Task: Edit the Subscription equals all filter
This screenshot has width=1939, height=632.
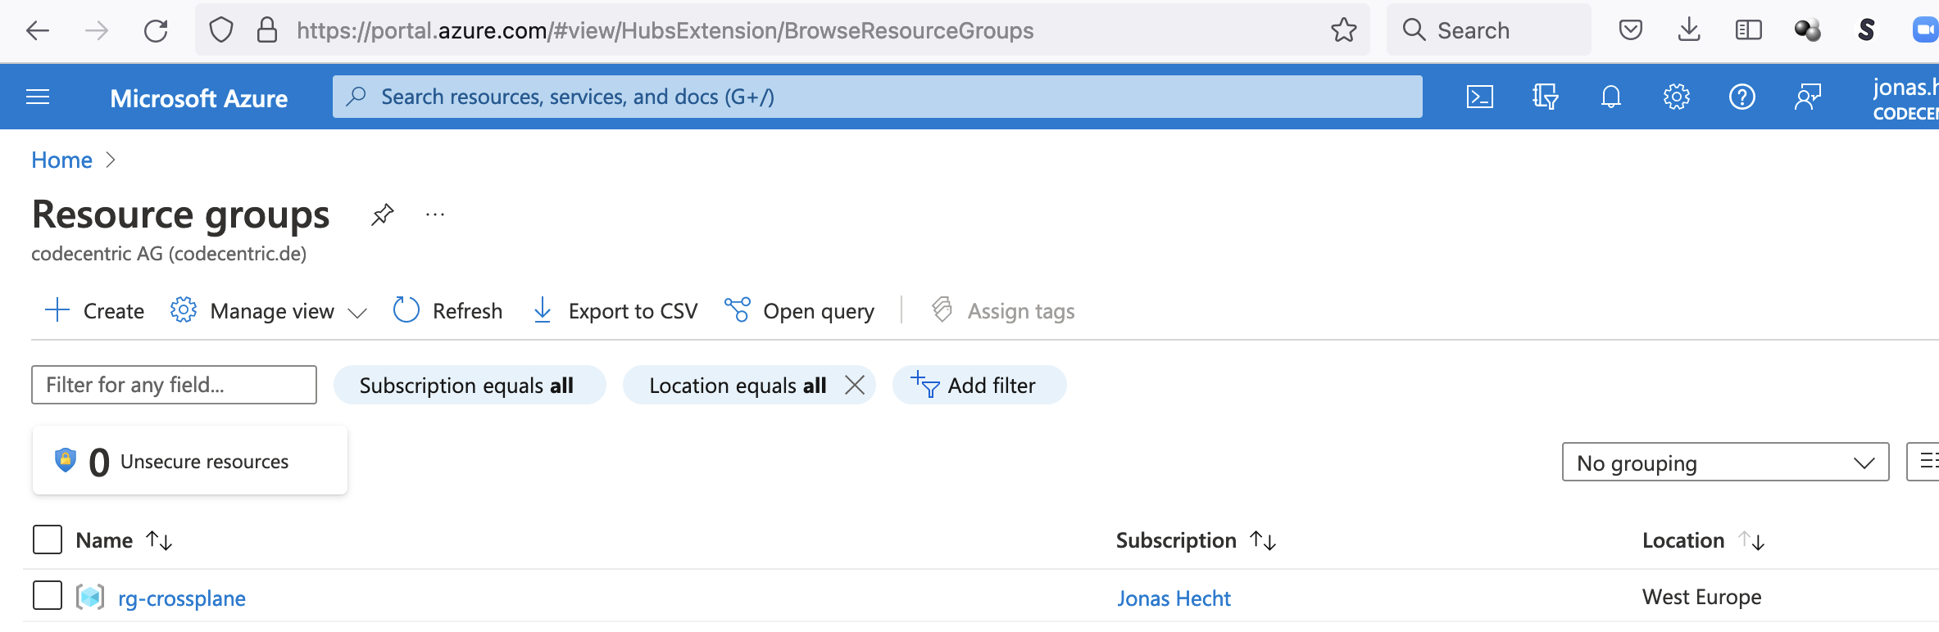Action: point(470,385)
